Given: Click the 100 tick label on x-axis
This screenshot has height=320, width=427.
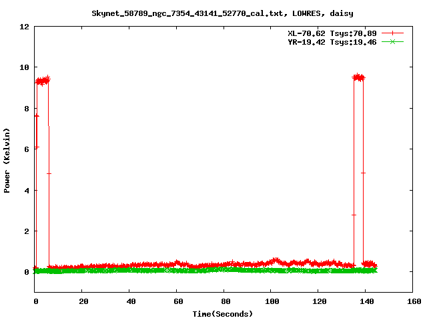Looking at the screenshot, I should coord(270,302).
